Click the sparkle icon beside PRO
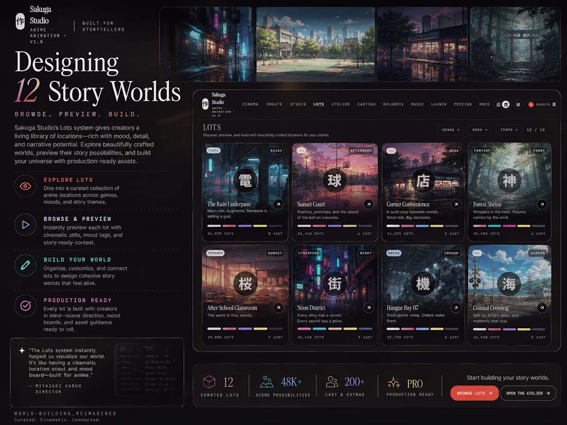The height and width of the screenshot is (425, 567). coord(394,382)
